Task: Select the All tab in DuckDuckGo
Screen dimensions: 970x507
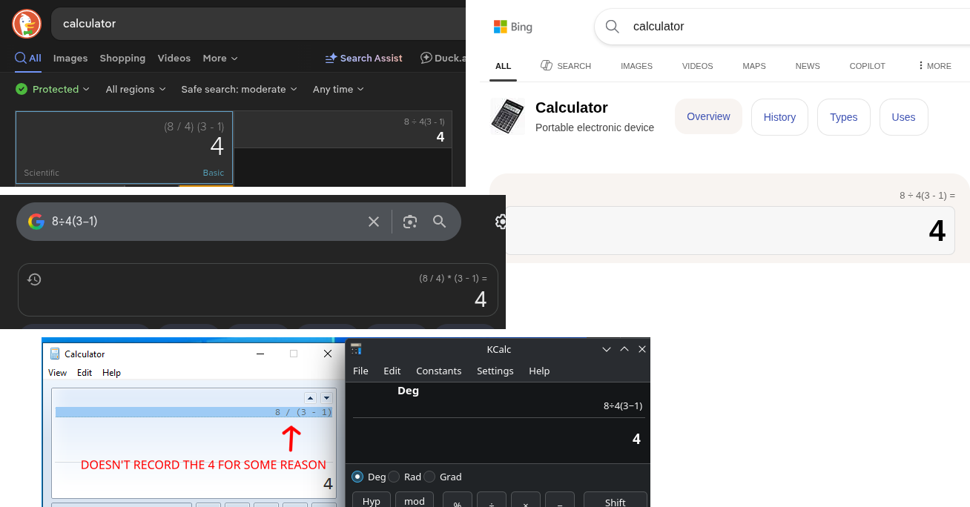Action: [28, 58]
